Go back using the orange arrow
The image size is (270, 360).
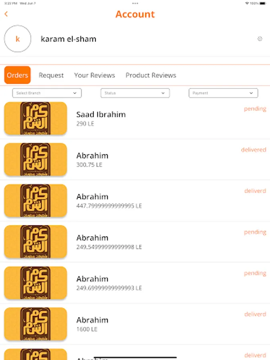(6, 14)
